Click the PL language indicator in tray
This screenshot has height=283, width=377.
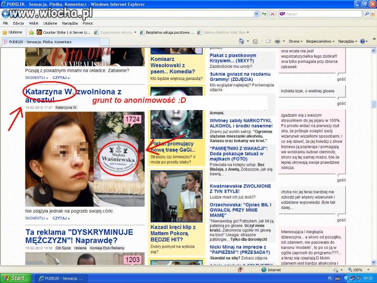pos(330,278)
